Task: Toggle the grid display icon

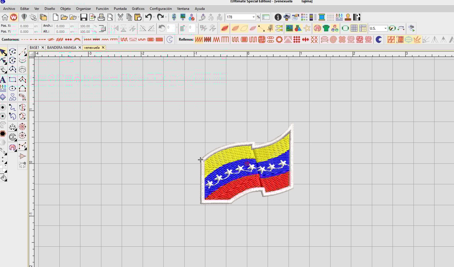Action: 354,28
